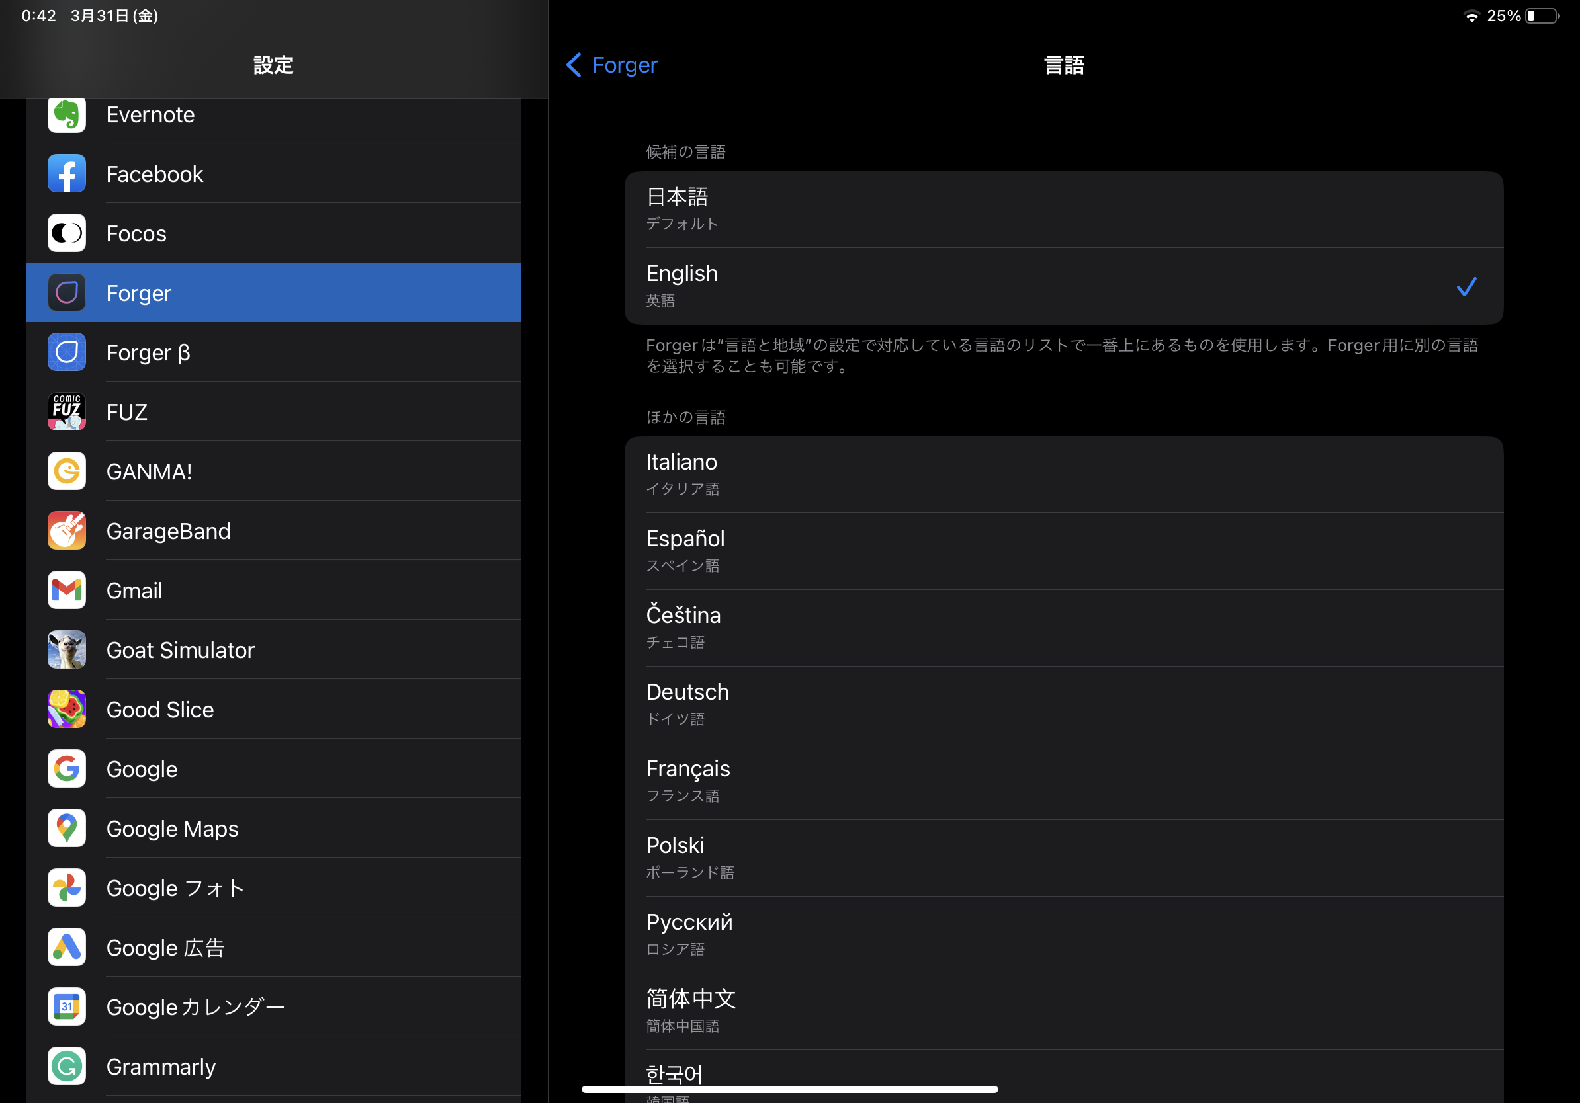The width and height of the screenshot is (1580, 1103).
Task: Tap the Google Maps pin icon
Action: (x=67, y=828)
